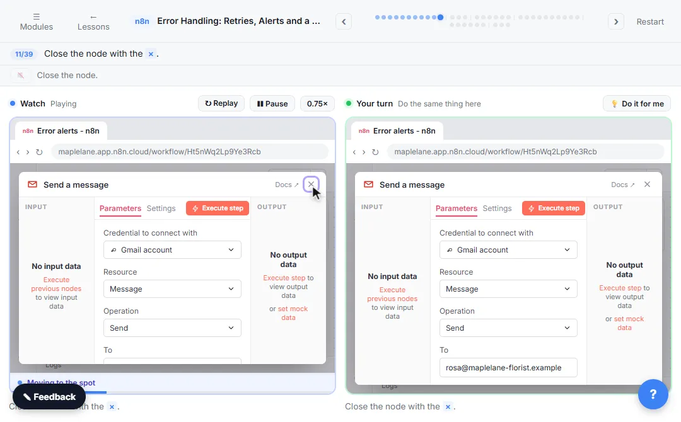681x422 pixels.
Task: Click Execute step link in Watch output
Action: pos(284,278)
